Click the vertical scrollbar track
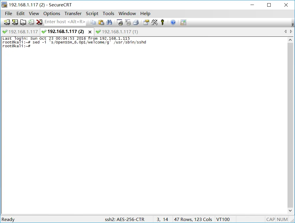295x223 pixels. (x=290, y=125)
